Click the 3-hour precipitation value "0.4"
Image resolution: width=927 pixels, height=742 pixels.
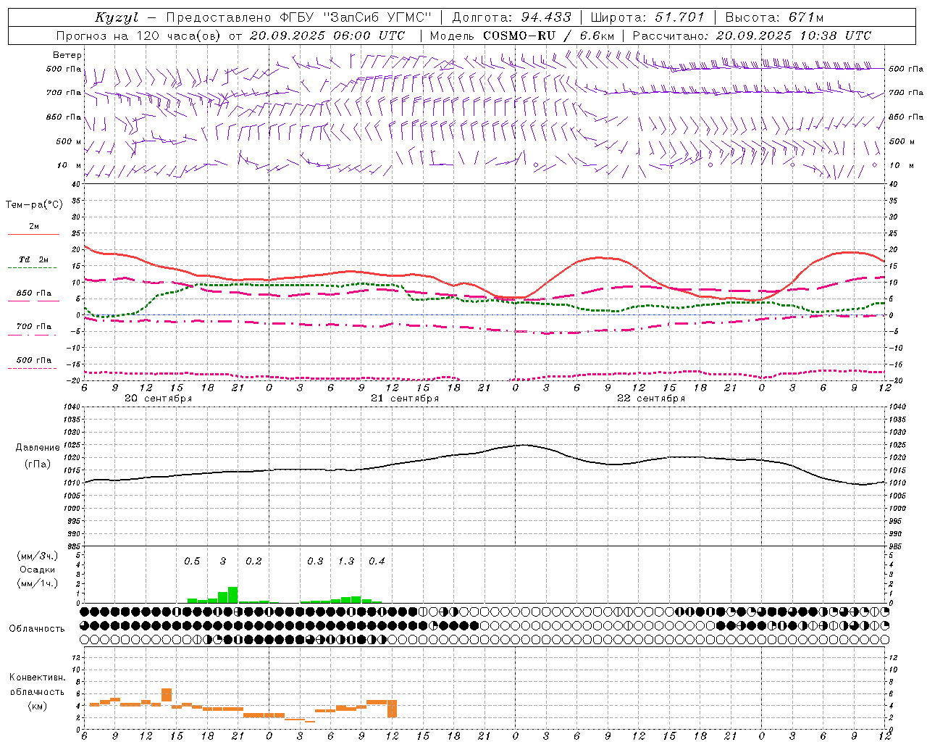[377, 562]
